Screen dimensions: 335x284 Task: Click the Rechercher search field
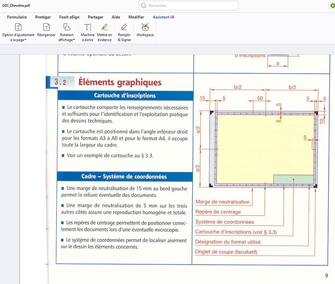pyautogui.click(x=189, y=6)
